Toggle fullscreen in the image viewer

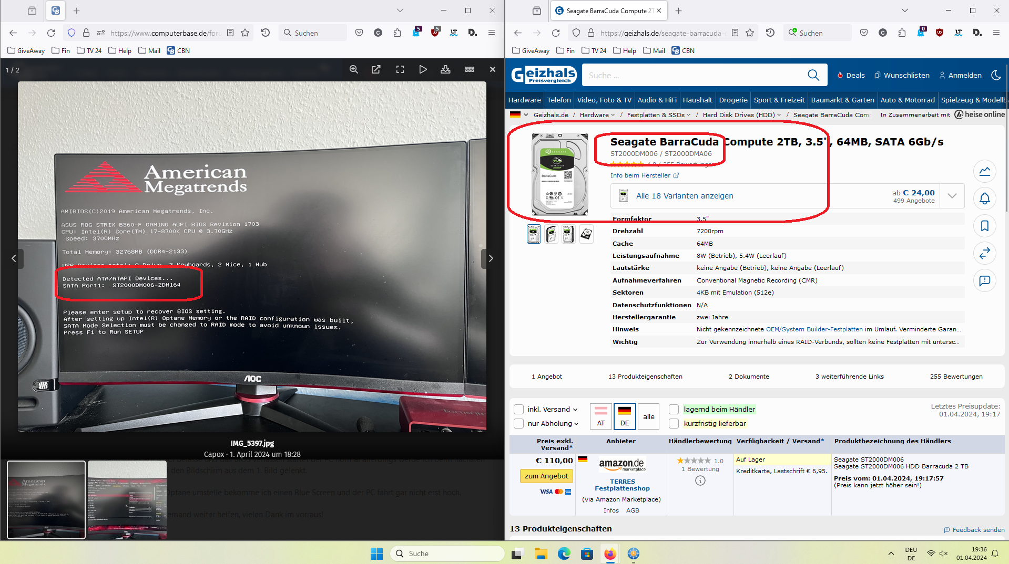(400, 69)
